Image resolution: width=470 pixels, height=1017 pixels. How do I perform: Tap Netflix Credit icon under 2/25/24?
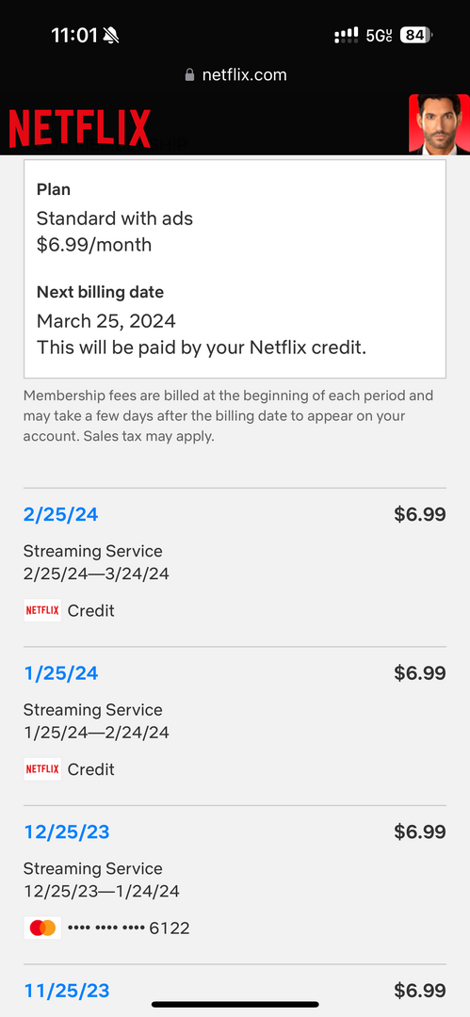point(42,610)
